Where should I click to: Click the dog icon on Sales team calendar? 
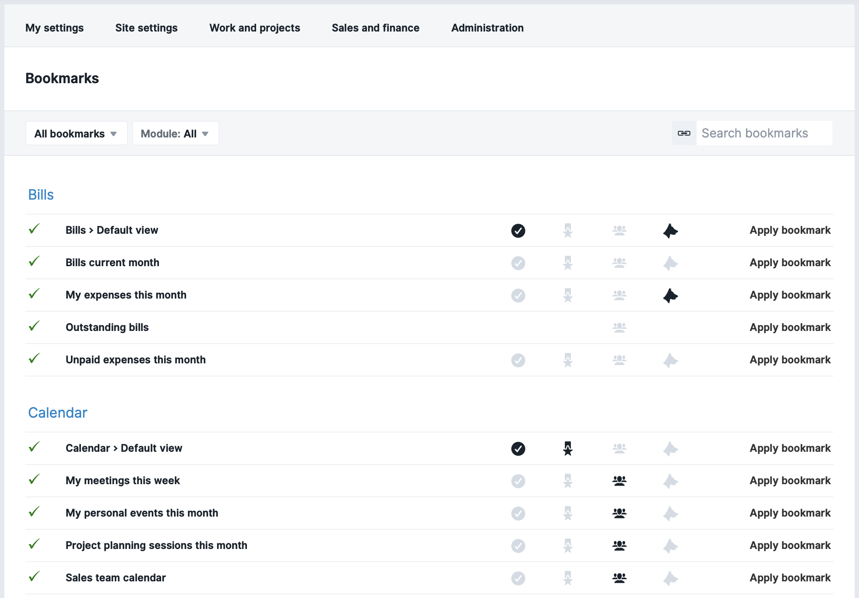point(670,578)
